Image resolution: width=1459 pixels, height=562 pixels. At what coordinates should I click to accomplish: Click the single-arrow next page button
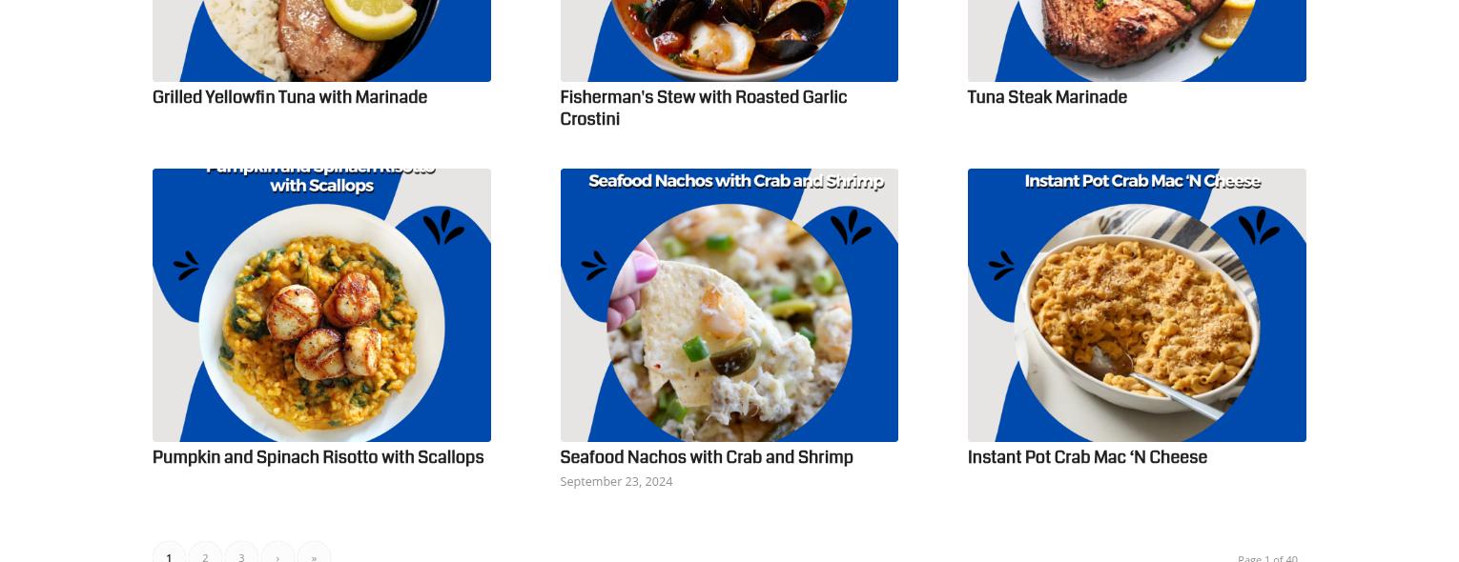pyautogui.click(x=277, y=552)
